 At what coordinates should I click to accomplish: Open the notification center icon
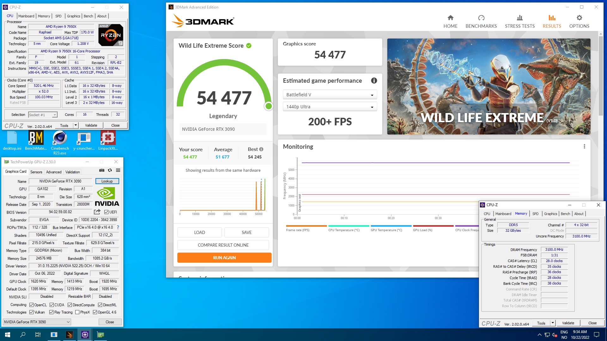[597, 335]
